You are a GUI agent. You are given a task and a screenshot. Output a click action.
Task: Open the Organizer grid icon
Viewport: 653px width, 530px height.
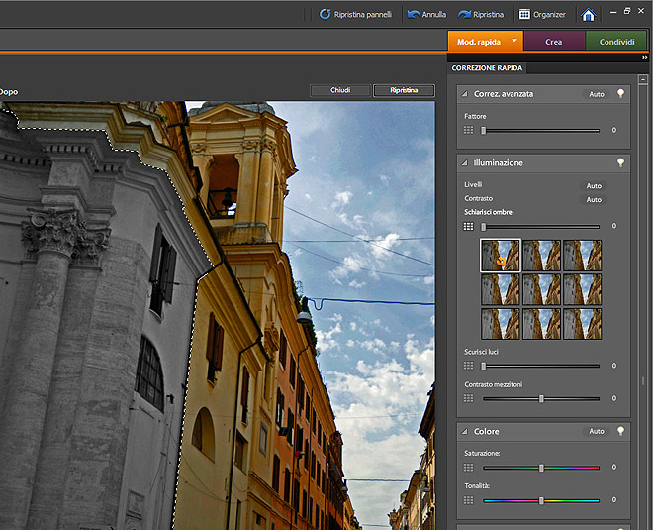tap(524, 14)
